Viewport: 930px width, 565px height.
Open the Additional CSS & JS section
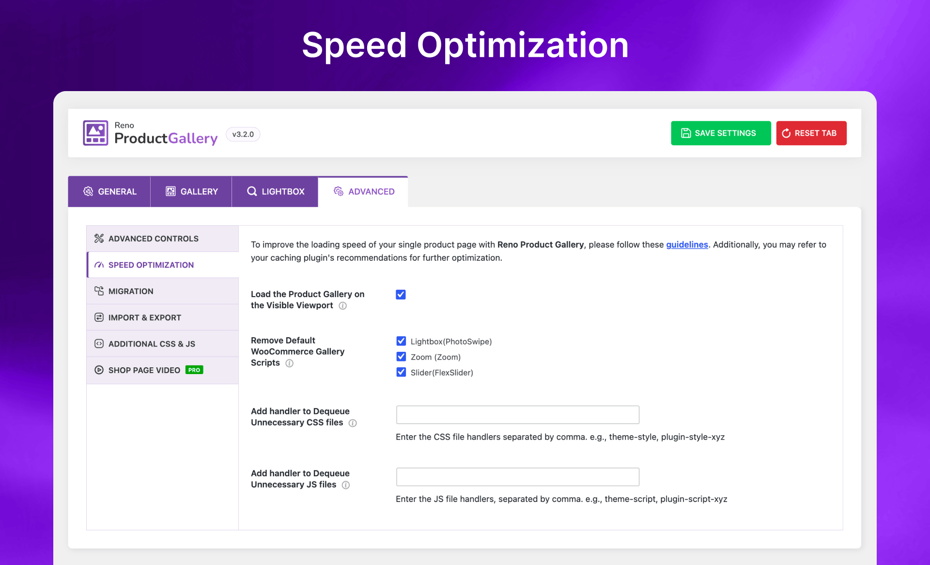coord(163,344)
